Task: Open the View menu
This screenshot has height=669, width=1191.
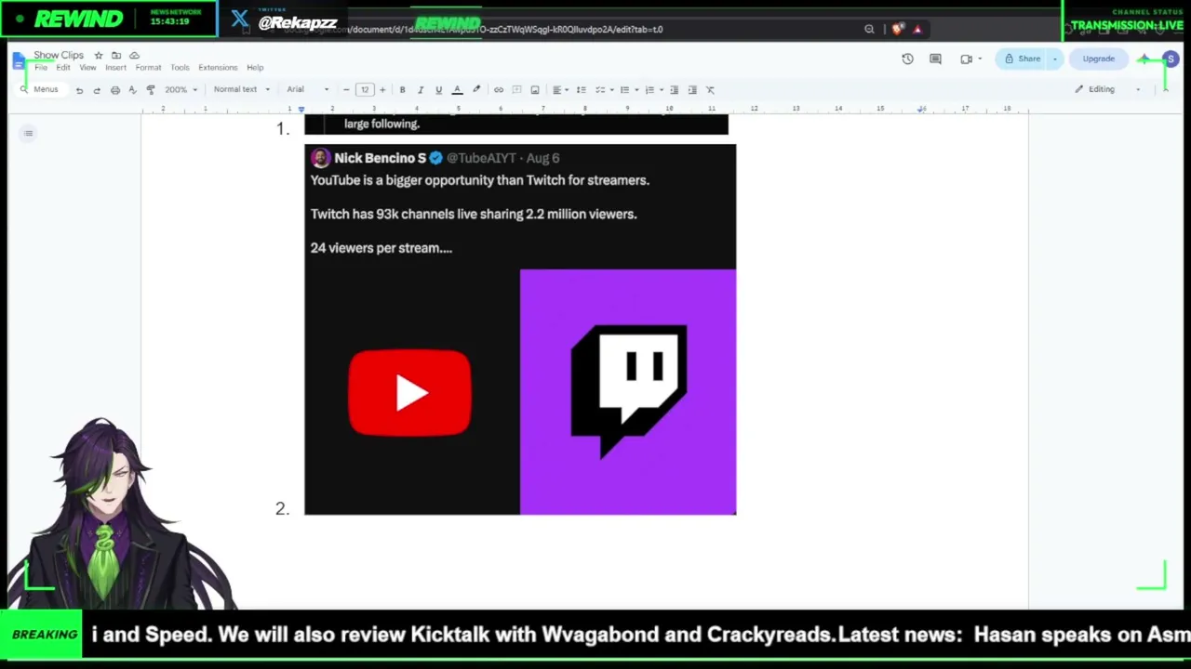Action: 87,68
